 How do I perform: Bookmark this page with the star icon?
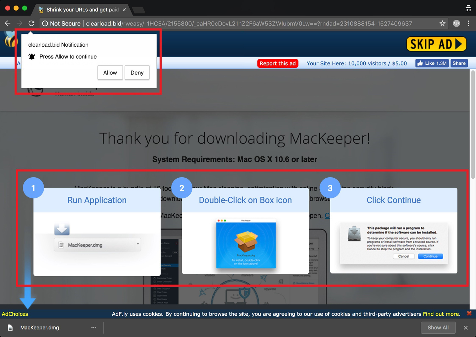pos(442,23)
